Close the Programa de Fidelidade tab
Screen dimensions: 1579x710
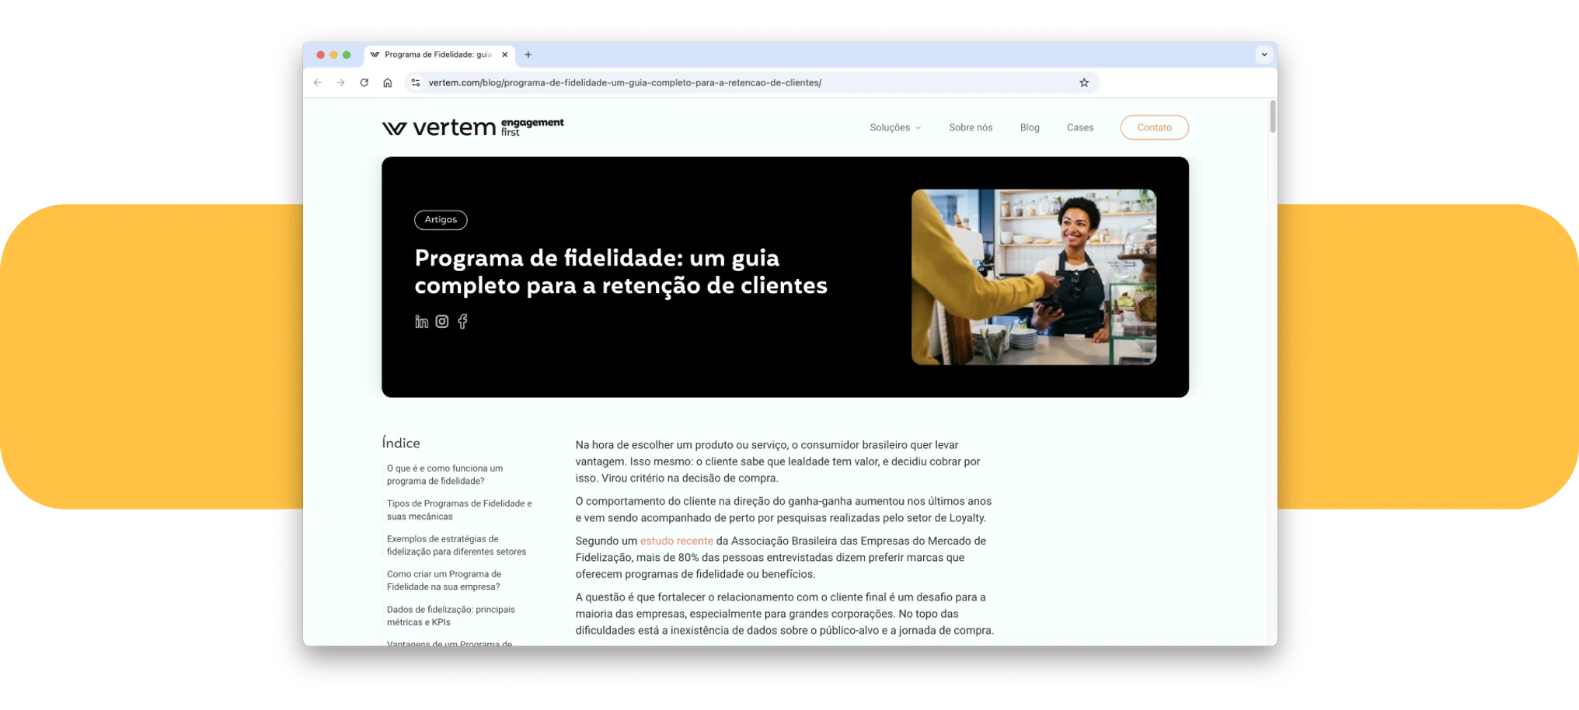coord(505,54)
